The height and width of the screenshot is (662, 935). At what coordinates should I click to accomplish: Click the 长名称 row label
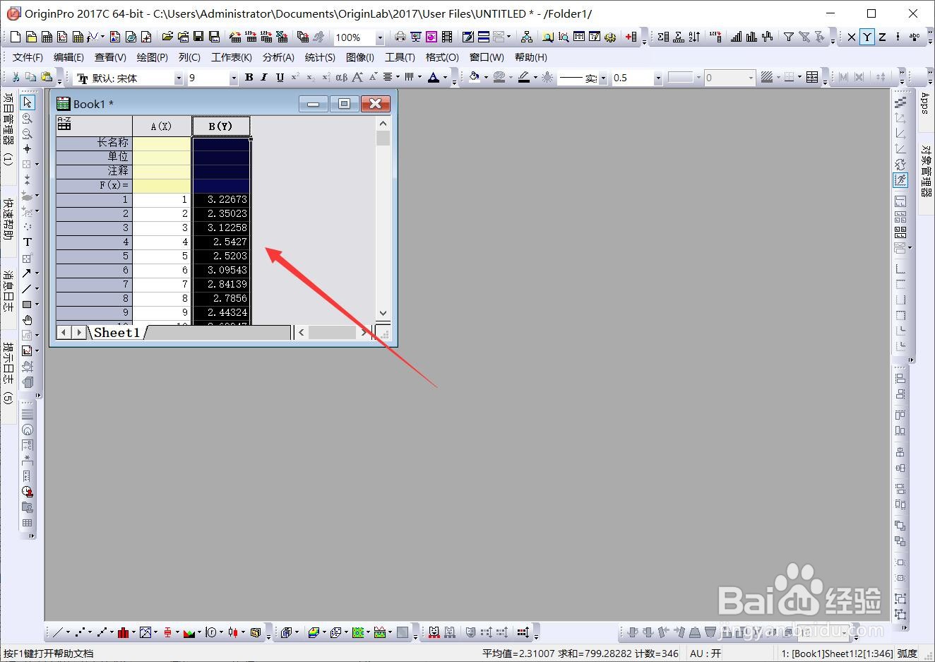(x=94, y=143)
